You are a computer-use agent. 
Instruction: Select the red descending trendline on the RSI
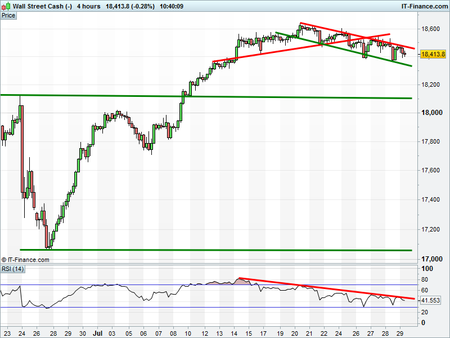coord(327,288)
